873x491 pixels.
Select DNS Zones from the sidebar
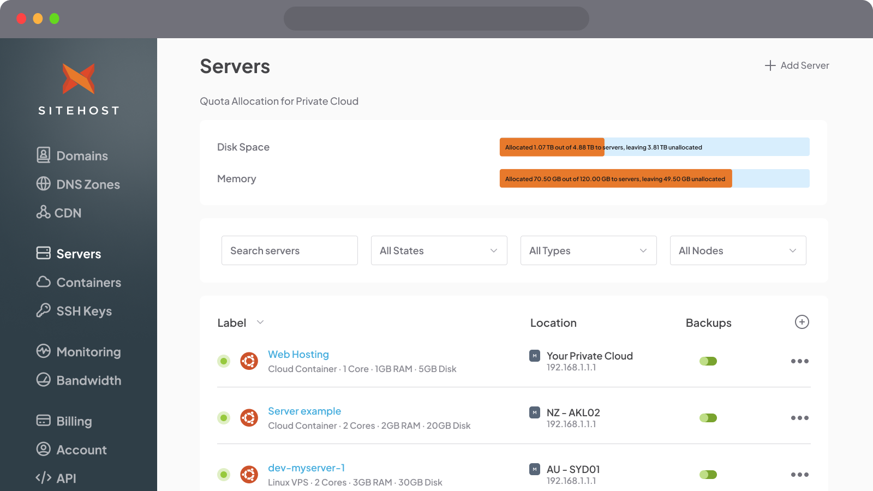[87, 184]
